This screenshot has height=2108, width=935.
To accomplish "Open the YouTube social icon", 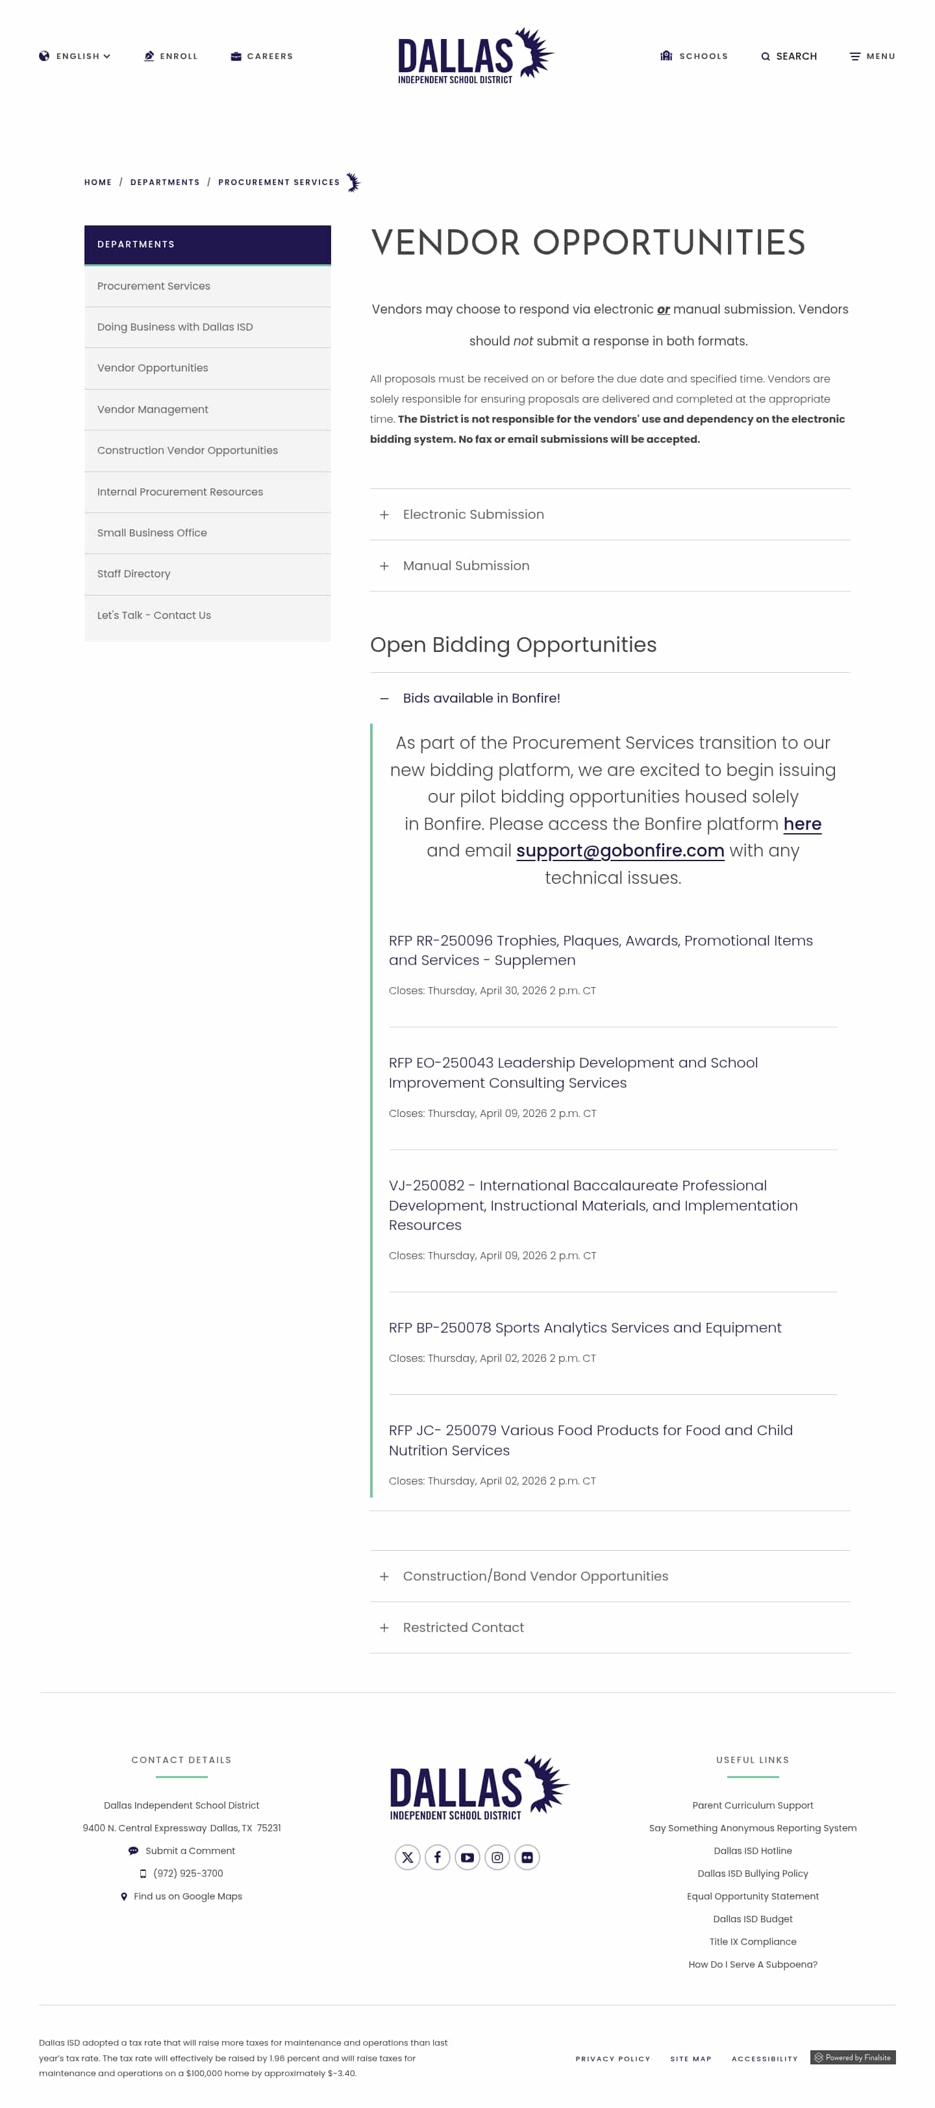I will point(467,1857).
